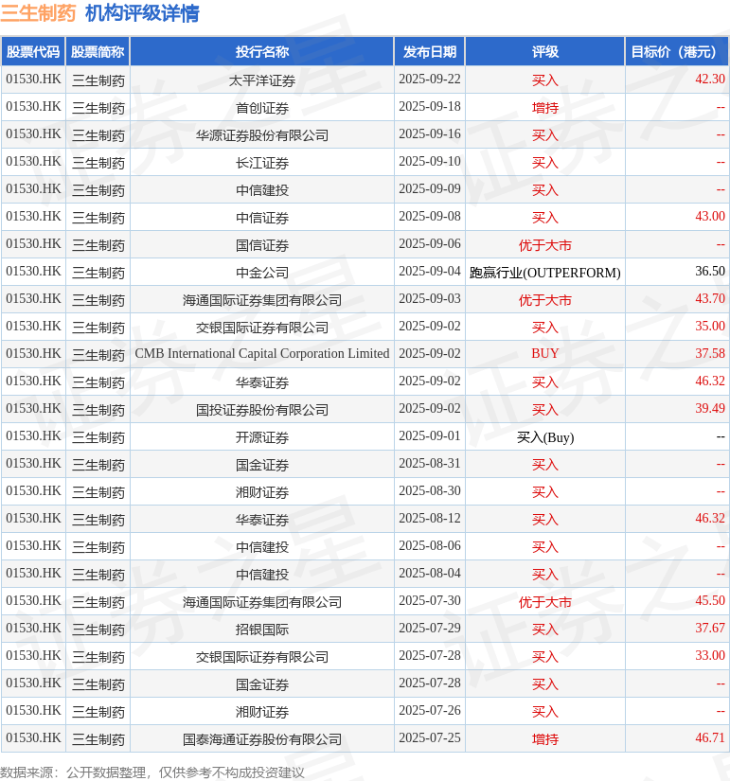Image resolution: width=730 pixels, height=781 pixels.
Task: Select the 评级 column header
Action: 545,52
